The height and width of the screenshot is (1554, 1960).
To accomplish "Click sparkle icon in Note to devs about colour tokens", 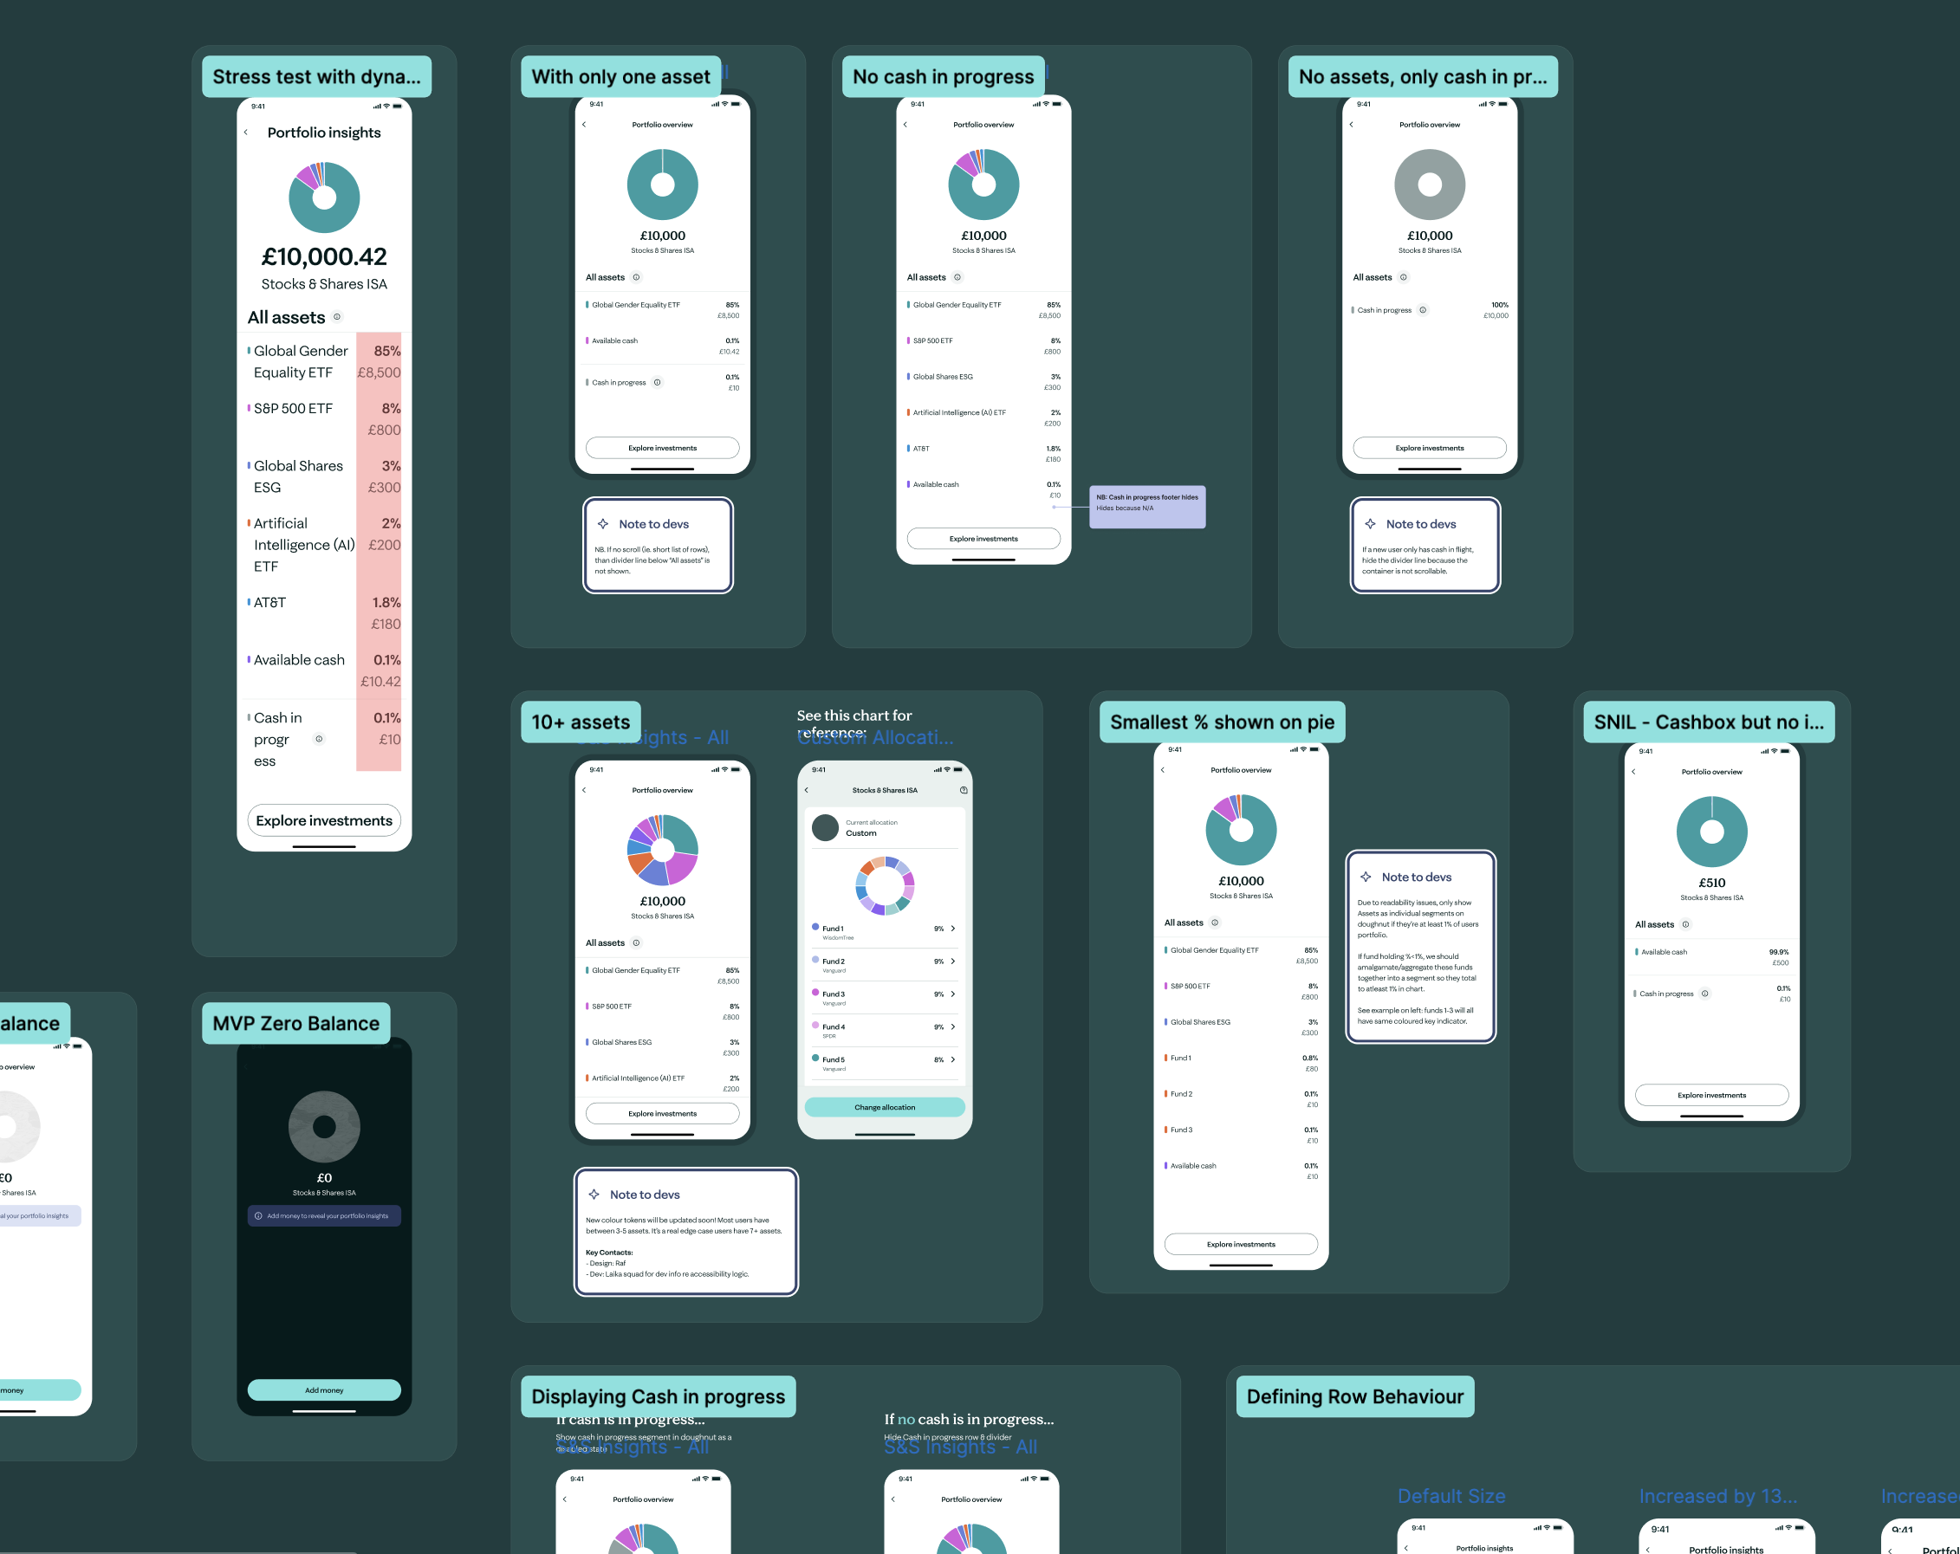I will 594,1195.
